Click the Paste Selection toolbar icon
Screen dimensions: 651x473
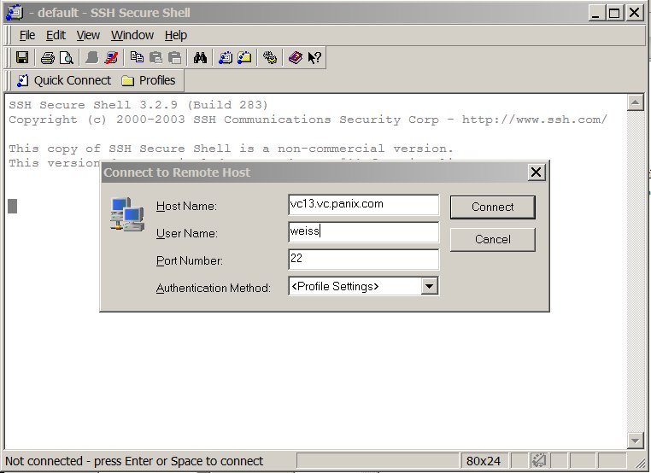175,58
